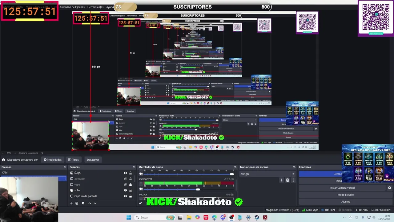Float the Mezclador de audio dock
Viewport: 394px width, 222px height.
click(x=235, y=167)
